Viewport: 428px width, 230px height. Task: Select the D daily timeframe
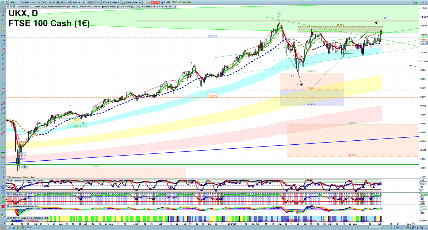[58, 2]
